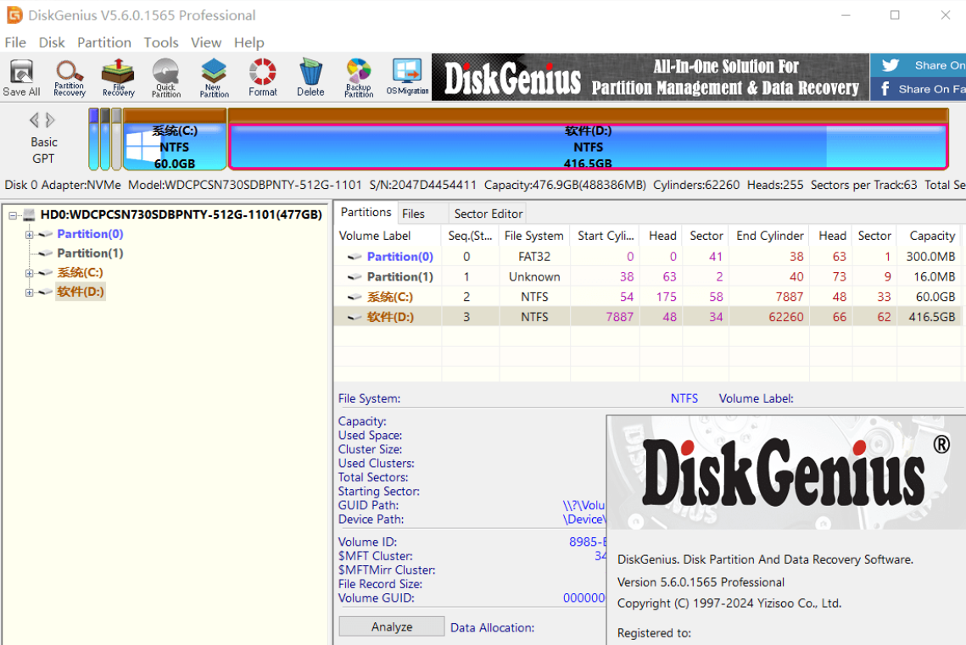Viewport: 966px width, 645px height.
Task: Open the Partition menu
Action: tap(104, 42)
